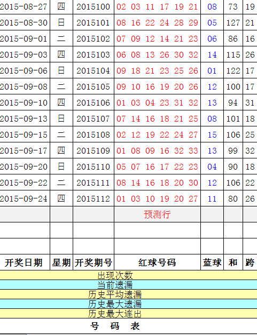Select issue 2015112 cell
Image resolution: width=257 pixels, height=335 pixels.
point(94,198)
